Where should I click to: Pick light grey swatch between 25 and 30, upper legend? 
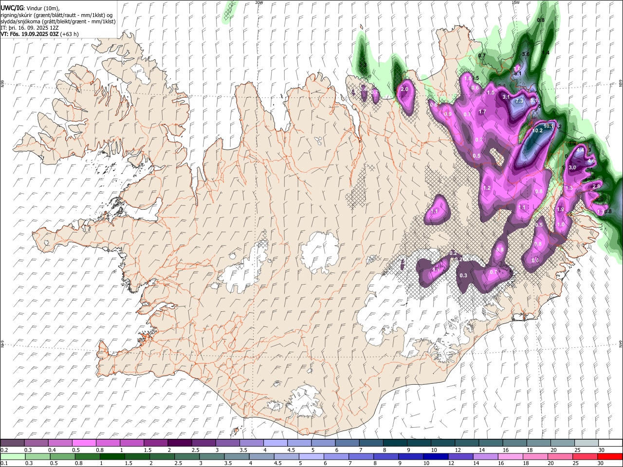click(x=586, y=443)
